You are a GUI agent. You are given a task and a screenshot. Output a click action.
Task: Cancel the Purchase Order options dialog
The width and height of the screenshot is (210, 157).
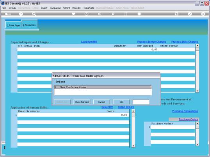[x=101, y=102]
